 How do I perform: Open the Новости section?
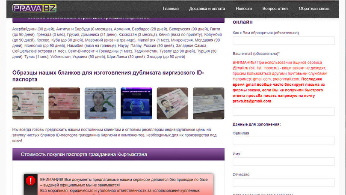tap(244, 9)
